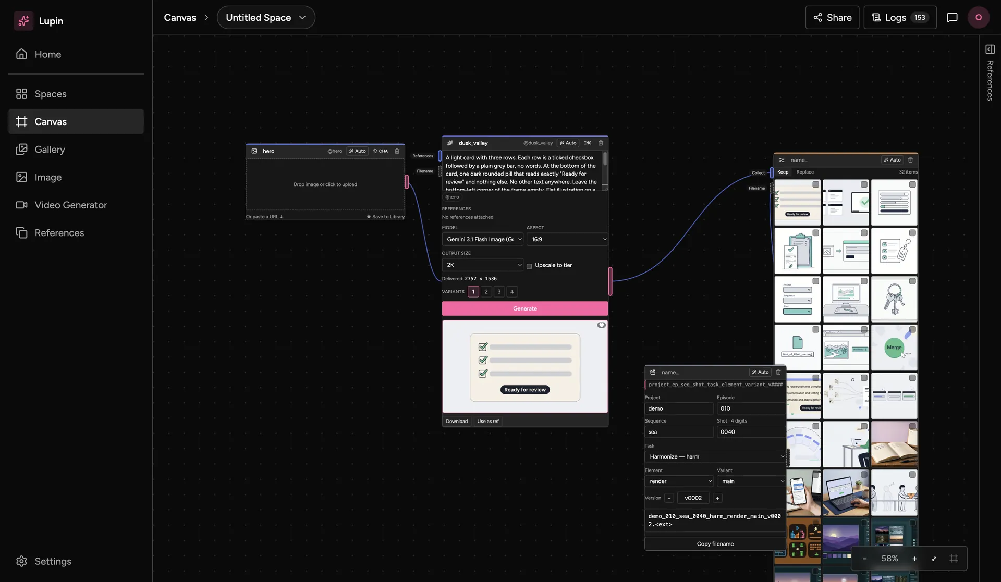Screen dimensions: 1001x582
Task: Select the References item in the sidebar
Action: [x=76, y=233]
